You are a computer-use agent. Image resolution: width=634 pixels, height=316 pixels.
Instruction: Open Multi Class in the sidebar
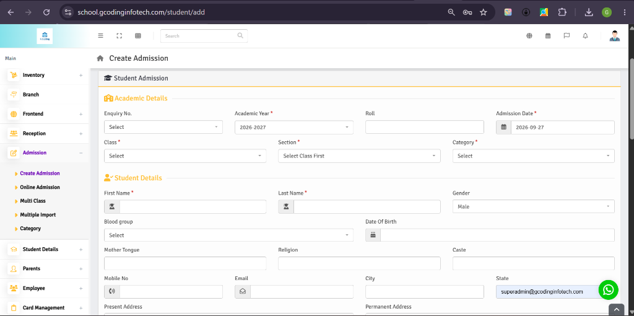(x=33, y=201)
